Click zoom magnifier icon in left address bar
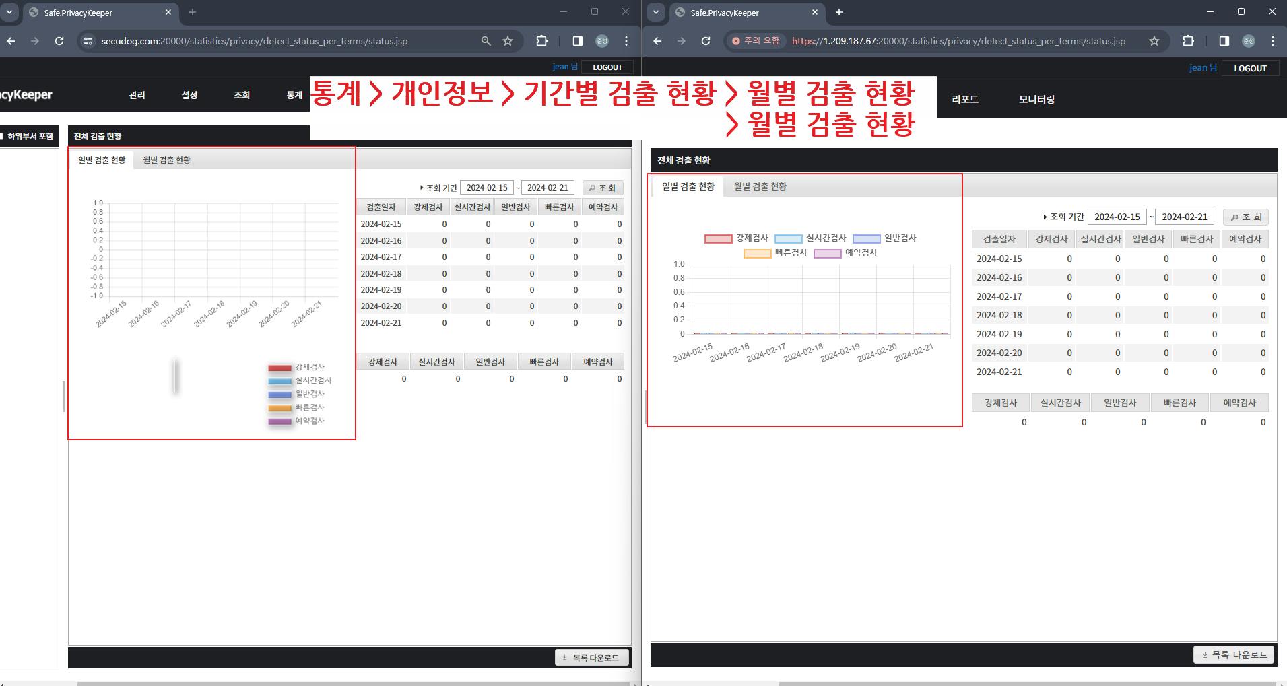Viewport: 1287px width, 686px height. tap(486, 41)
